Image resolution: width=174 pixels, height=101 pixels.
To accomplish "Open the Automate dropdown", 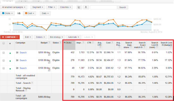I will click(x=73, y=37).
